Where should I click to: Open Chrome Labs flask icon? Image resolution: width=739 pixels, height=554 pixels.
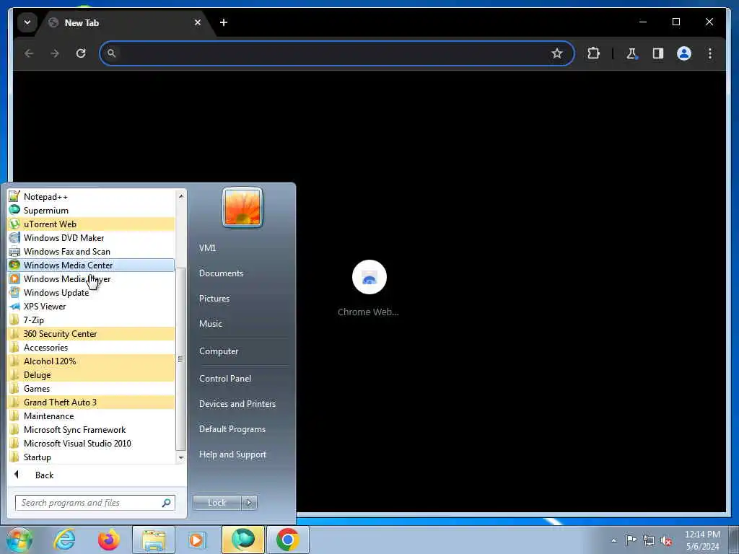tap(631, 53)
